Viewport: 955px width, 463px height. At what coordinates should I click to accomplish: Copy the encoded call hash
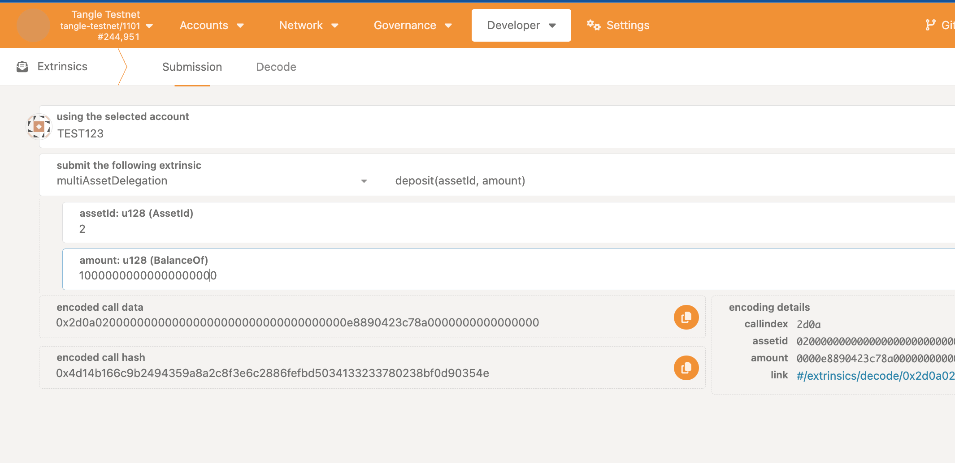click(686, 367)
